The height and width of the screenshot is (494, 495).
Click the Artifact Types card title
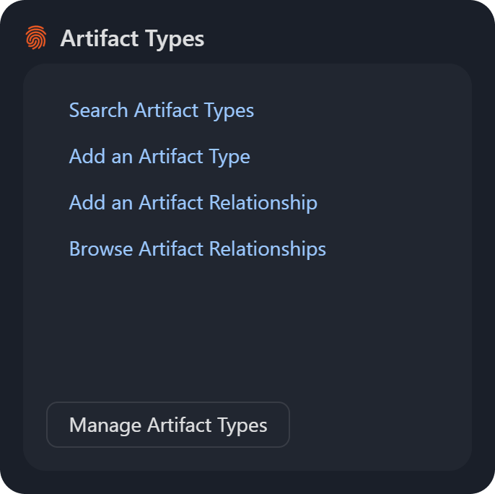tap(132, 38)
